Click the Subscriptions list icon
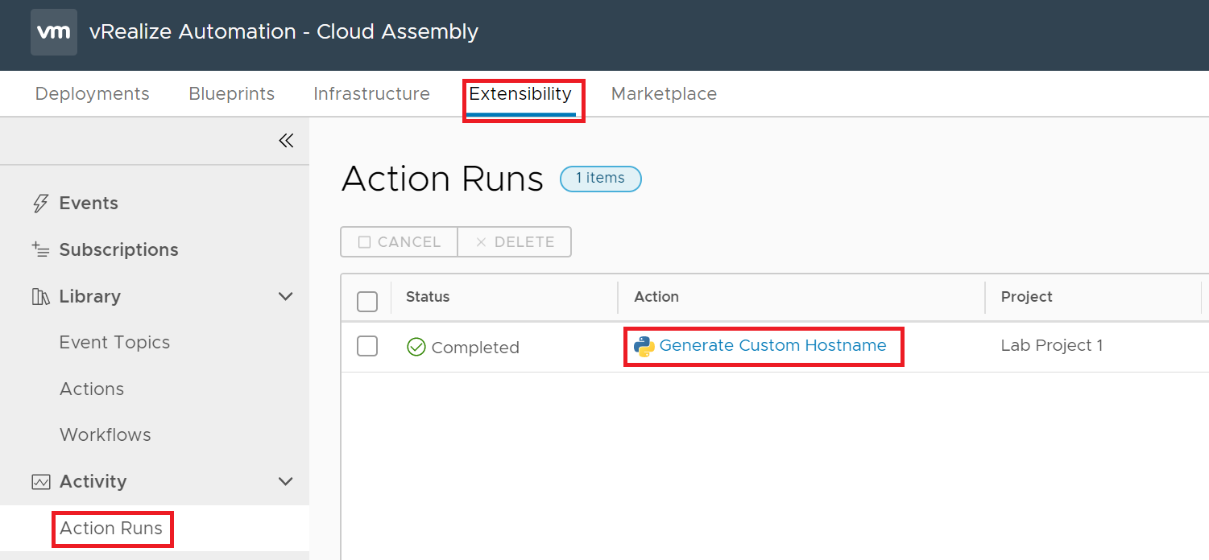The width and height of the screenshot is (1209, 560). coord(40,249)
